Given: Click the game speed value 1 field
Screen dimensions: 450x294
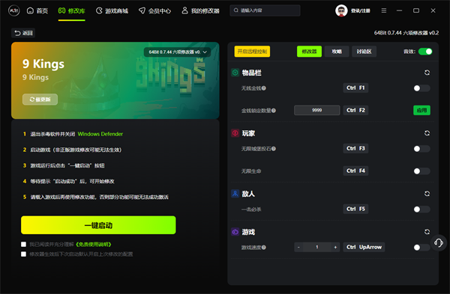Looking at the screenshot, I should click(316, 247).
